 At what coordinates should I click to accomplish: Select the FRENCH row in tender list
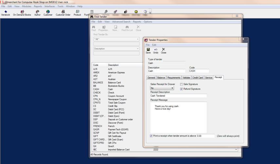[118, 126]
